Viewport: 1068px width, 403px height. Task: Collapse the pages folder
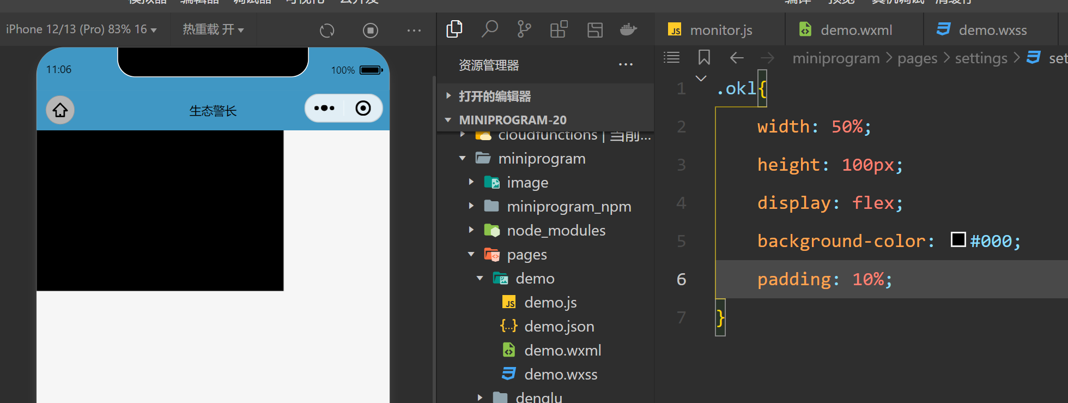[471, 255]
